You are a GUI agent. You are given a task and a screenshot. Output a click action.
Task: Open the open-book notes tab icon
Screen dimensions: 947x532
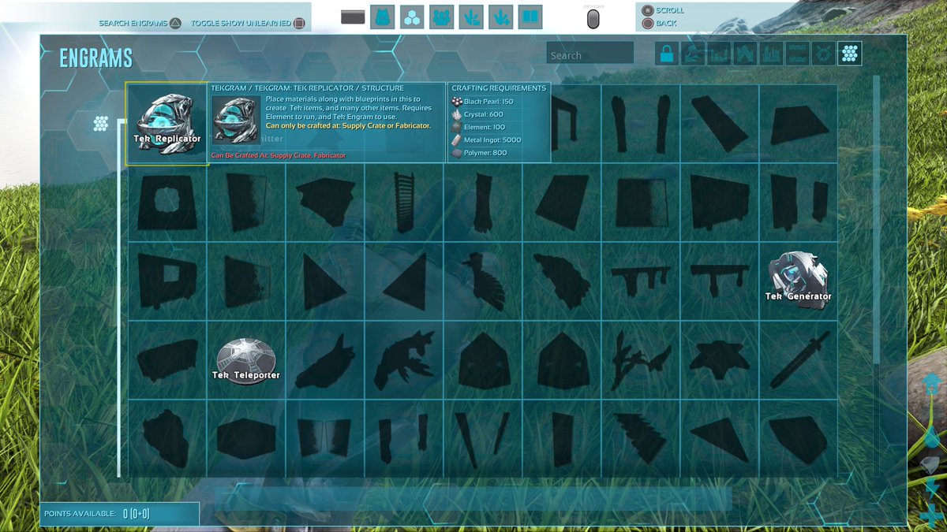[530, 17]
